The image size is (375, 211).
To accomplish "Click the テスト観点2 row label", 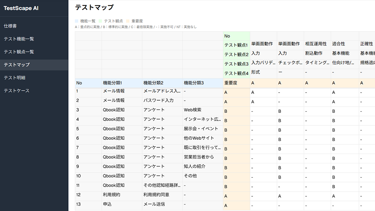I will tap(236, 55).
